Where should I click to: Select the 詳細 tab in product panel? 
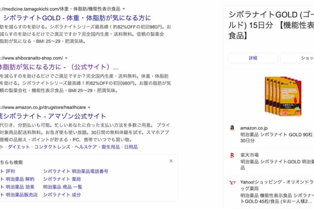pyautogui.click(x=253, y=58)
